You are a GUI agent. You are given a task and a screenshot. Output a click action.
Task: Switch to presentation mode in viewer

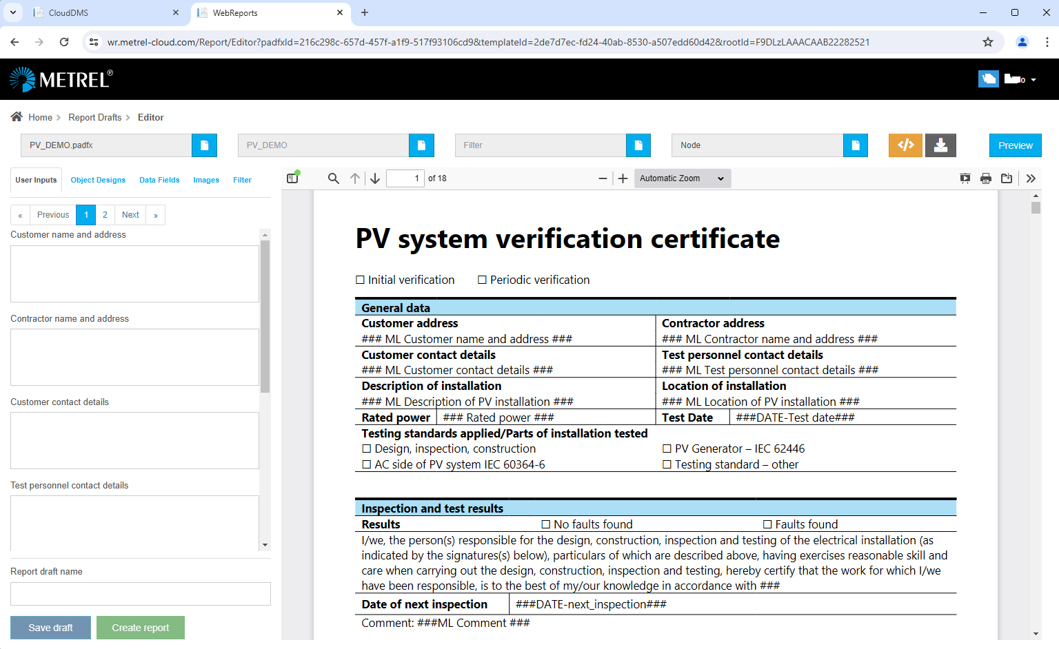coord(965,178)
